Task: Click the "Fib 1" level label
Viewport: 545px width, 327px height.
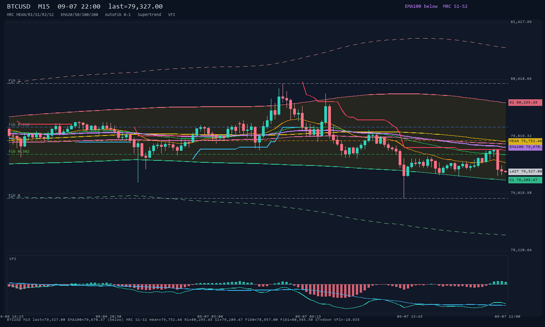Action: (14, 81)
